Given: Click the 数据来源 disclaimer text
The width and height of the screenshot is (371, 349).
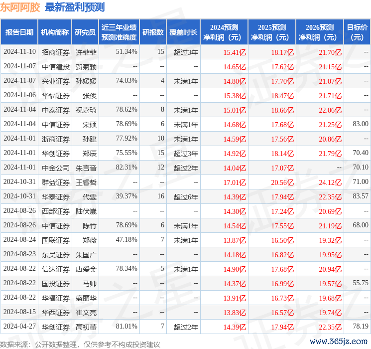Looking at the screenshot, I should tap(80, 344).
